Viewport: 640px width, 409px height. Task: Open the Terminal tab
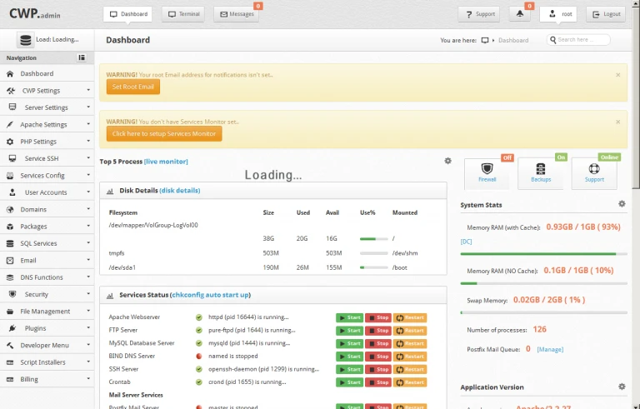tap(183, 14)
